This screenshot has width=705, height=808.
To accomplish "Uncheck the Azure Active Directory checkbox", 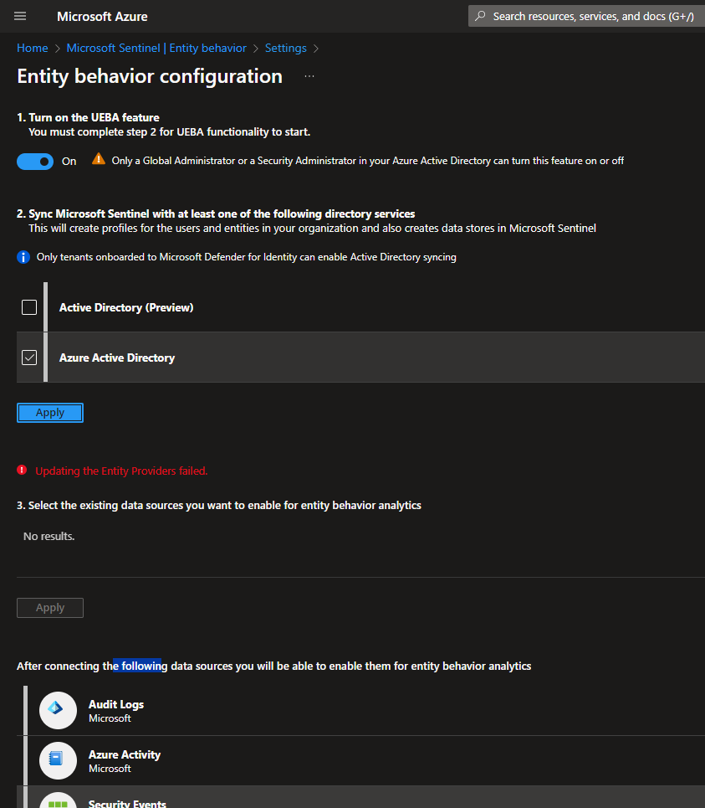I will point(29,357).
